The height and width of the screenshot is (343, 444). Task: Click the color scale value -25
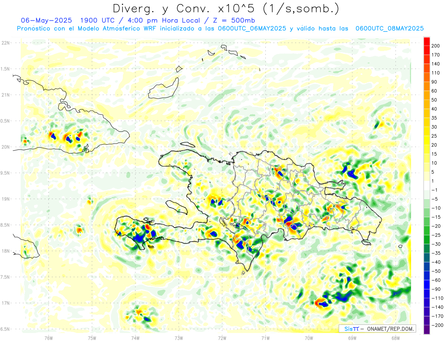click(x=436, y=235)
